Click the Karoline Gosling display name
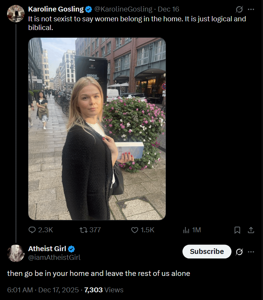This screenshot has height=300, width=263. pyautogui.click(x=56, y=9)
